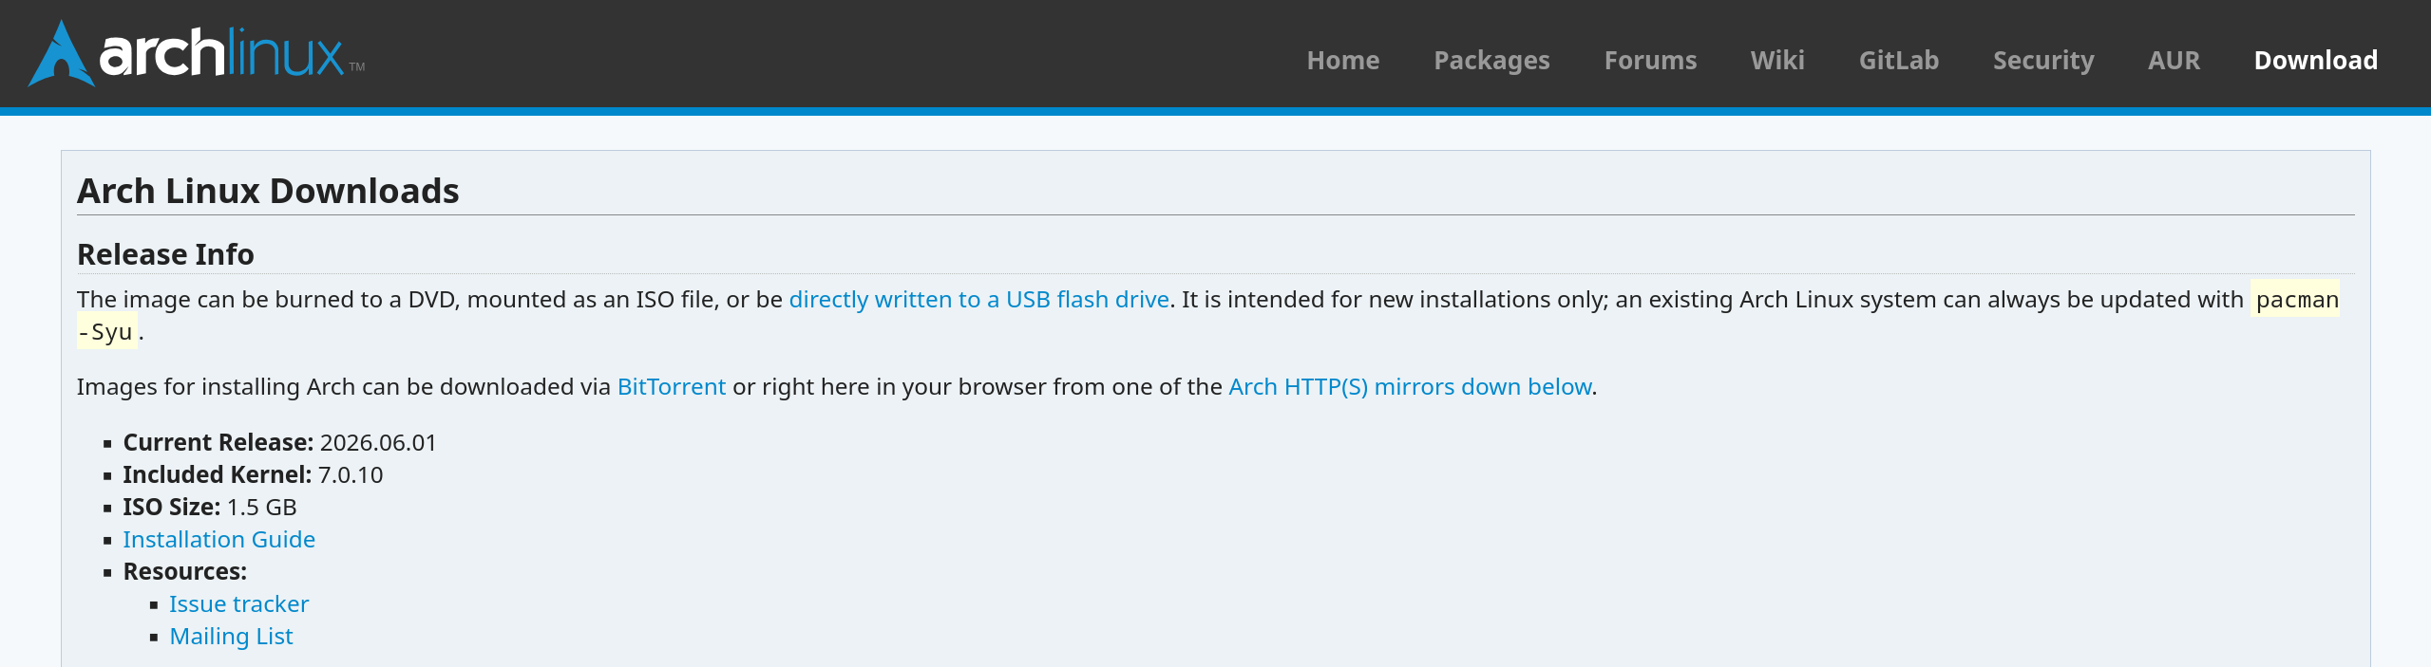Follow 'directly written to a USB flash drive' link
This screenshot has height=667, width=2431.
(x=978, y=300)
